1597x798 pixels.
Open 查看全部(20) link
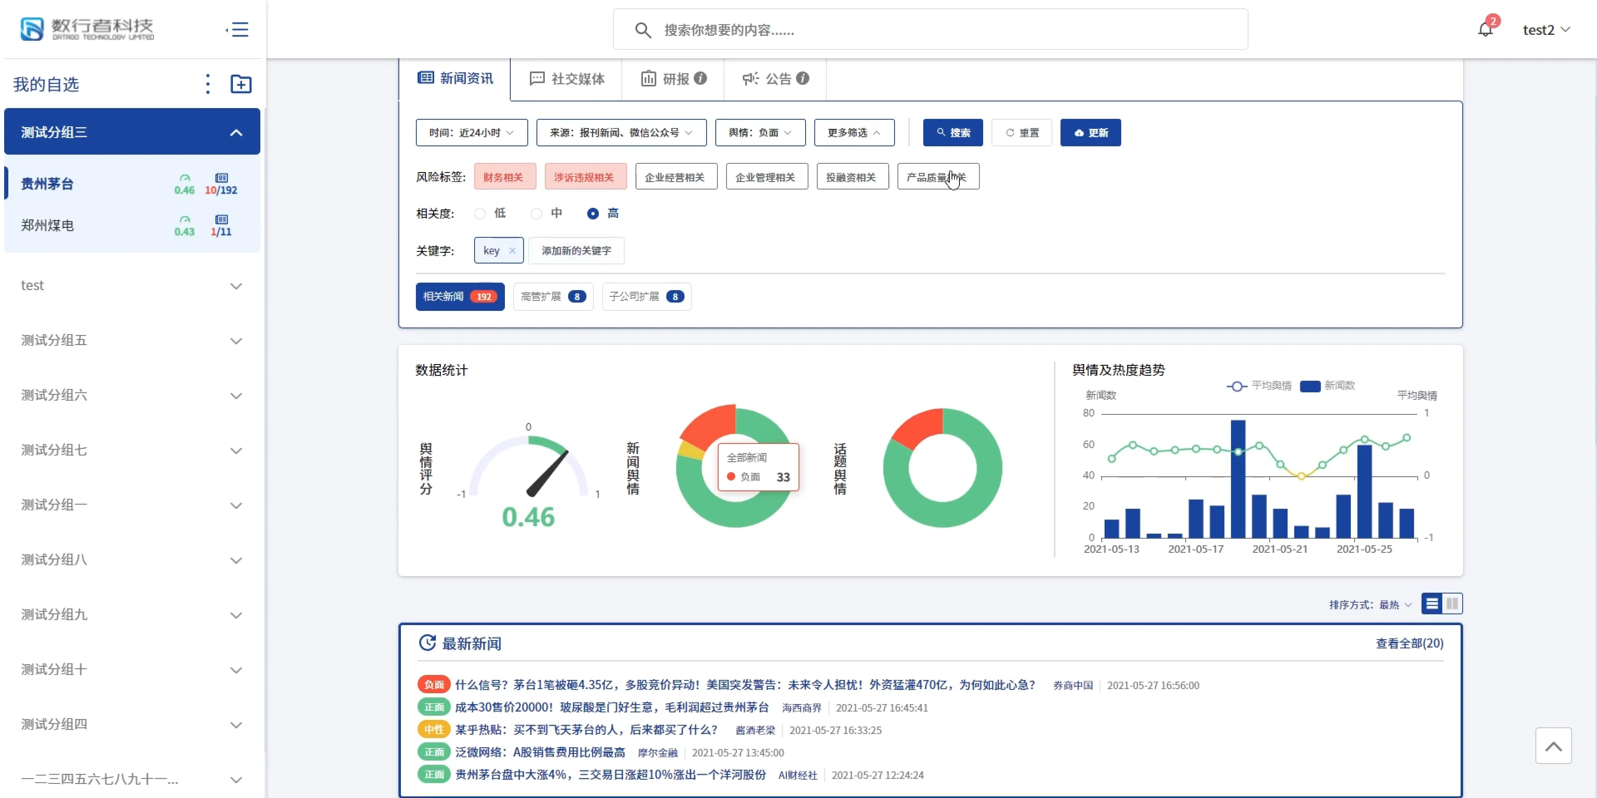pyautogui.click(x=1409, y=643)
